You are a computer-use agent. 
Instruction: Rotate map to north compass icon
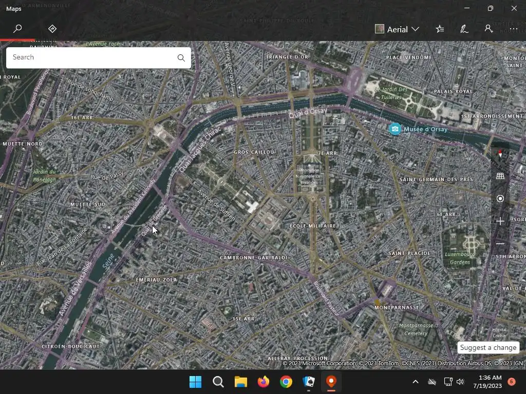(500, 153)
